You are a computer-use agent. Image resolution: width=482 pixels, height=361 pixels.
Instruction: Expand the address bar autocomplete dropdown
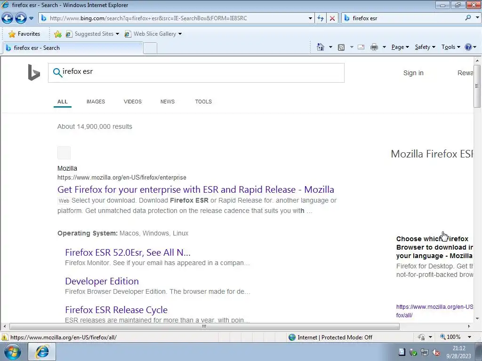tap(310, 18)
